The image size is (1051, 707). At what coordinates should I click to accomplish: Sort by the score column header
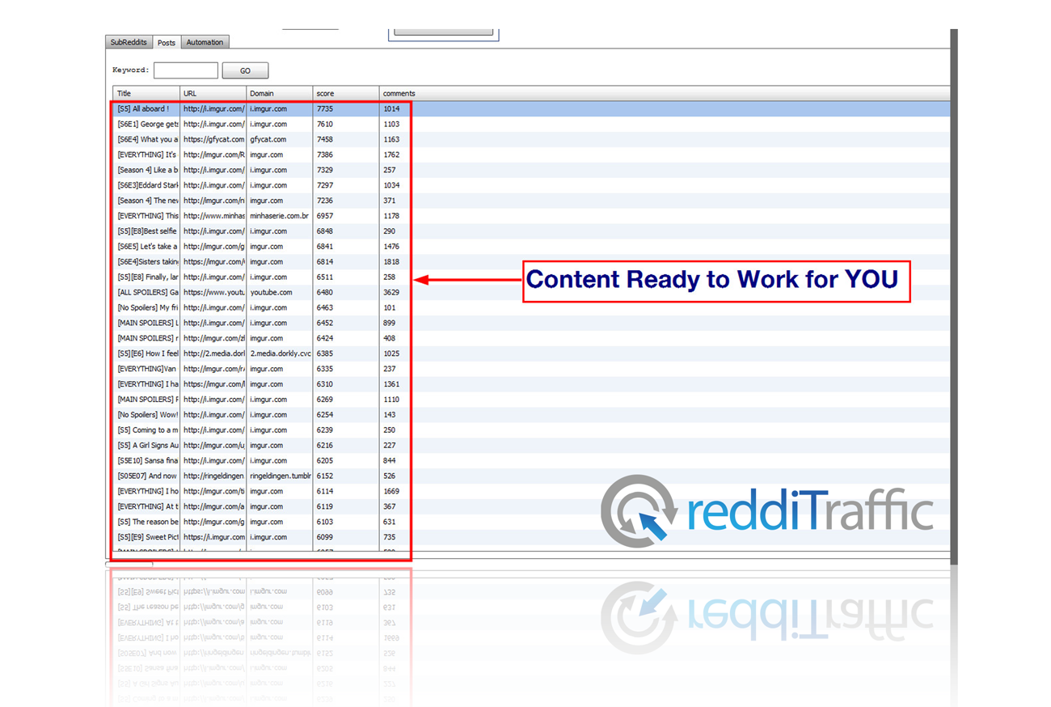[345, 93]
